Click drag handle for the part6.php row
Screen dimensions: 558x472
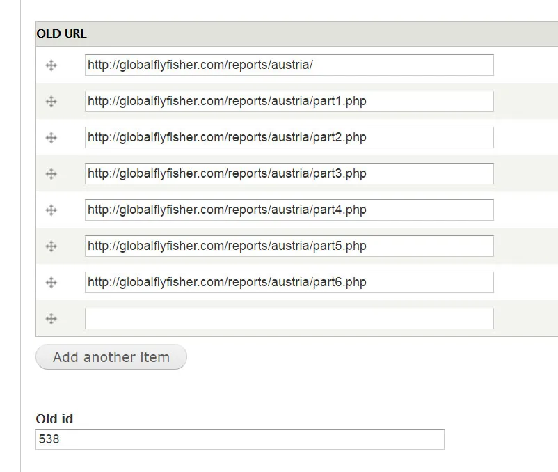[51, 283]
